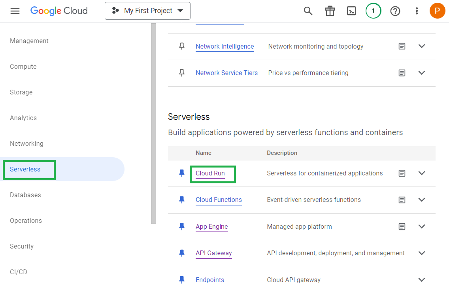Select CI/CD in the sidebar
449x290 pixels.
[19, 272]
